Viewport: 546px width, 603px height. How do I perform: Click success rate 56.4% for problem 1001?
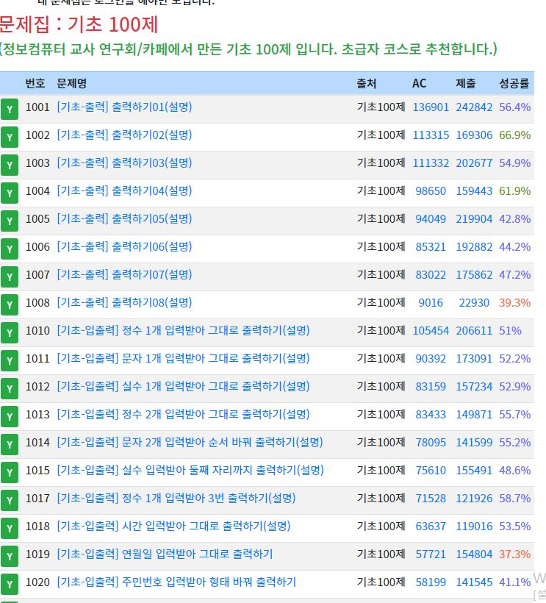(x=515, y=107)
